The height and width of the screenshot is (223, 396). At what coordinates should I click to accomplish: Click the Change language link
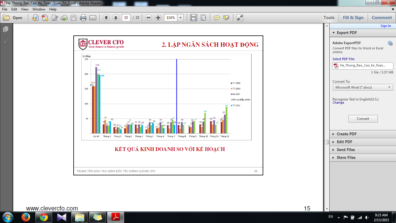338,103
